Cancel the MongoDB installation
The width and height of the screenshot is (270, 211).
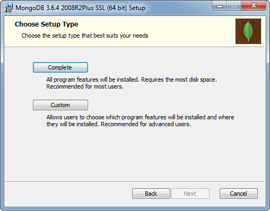(239, 194)
